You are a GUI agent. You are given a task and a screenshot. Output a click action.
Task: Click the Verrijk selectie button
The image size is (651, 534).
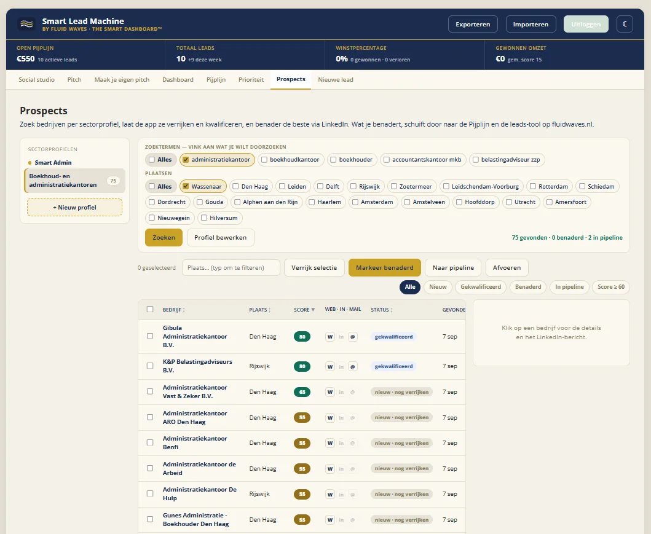[314, 268]
